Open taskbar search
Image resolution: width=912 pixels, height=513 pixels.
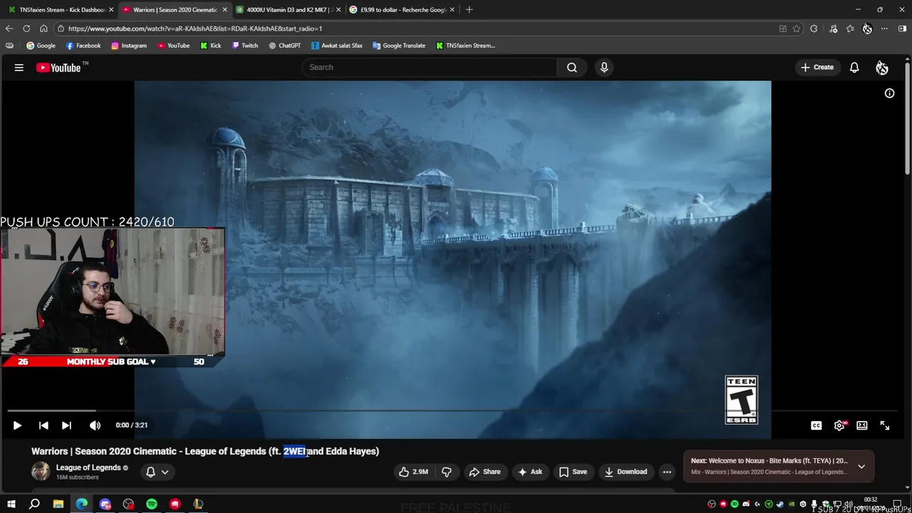[x=34, y=504]
